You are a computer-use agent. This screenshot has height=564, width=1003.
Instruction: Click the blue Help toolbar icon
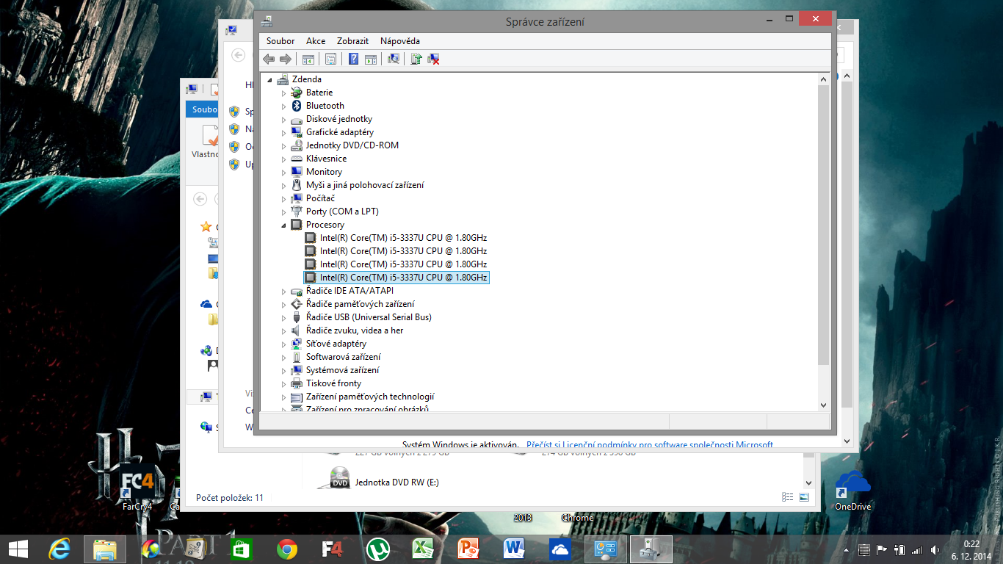(353, 59)
